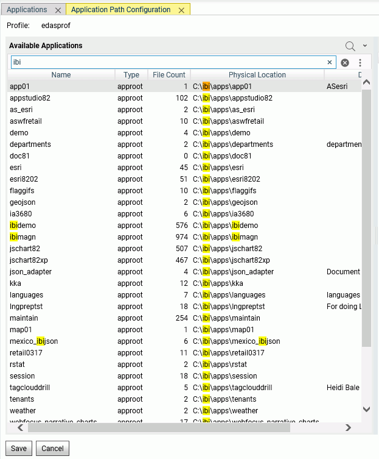
Task: Select the esri application name
Action: (x=15, y=168)
